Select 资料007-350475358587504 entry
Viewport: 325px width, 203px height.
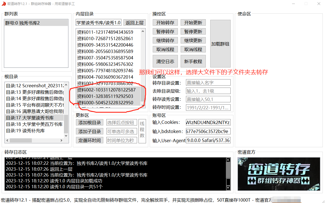(x=109, y=58)
